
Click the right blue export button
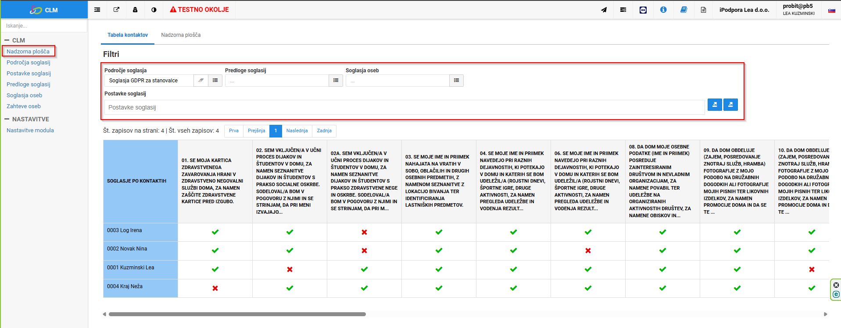pyautogui.click(x=730, y=105)
